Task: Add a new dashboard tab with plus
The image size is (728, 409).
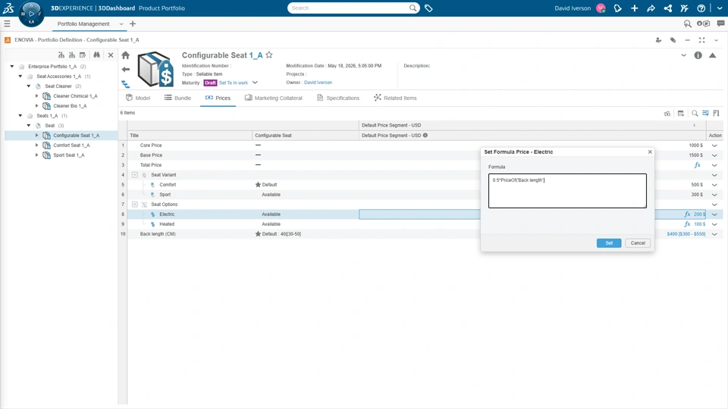Action: [133, 23]
